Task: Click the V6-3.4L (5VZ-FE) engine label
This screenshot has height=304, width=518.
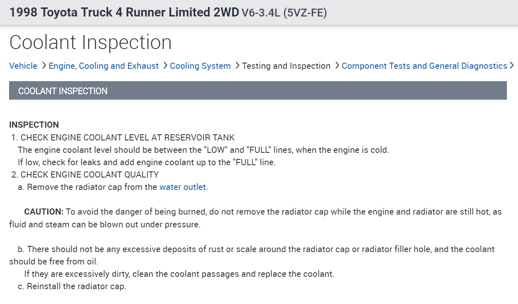Action: tap(284, 13)
